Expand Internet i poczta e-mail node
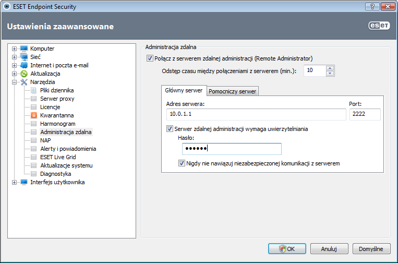Image resolution: width=398 pixels, height=263 pixels. [15, 66]
